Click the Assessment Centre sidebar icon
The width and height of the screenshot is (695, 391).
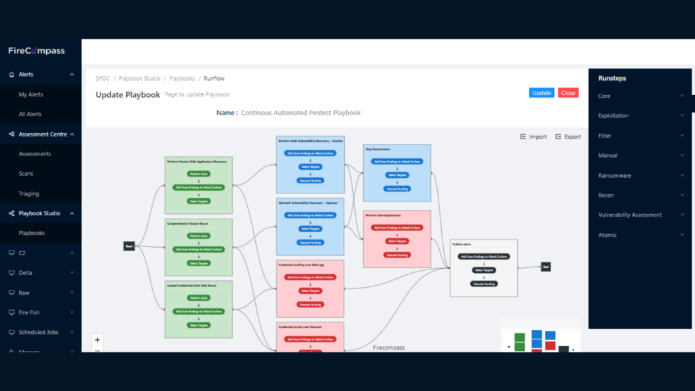[x=12, y=134]
